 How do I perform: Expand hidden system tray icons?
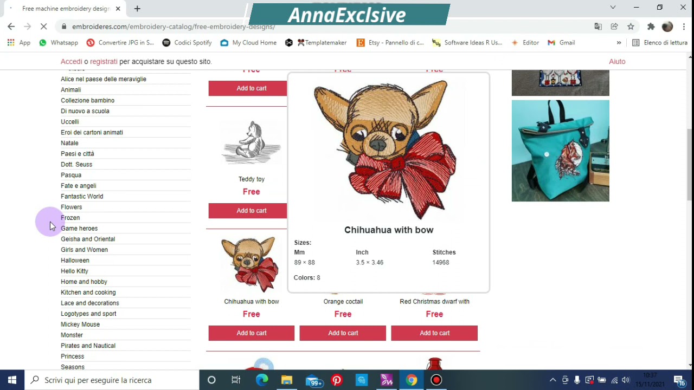tap(552, 380)
